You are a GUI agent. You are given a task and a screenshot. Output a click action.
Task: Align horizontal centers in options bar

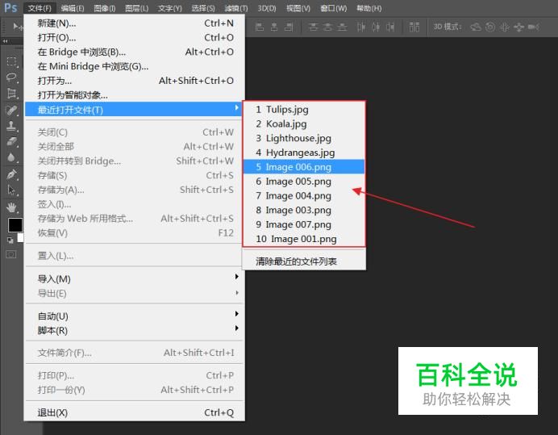coord(274,27)
